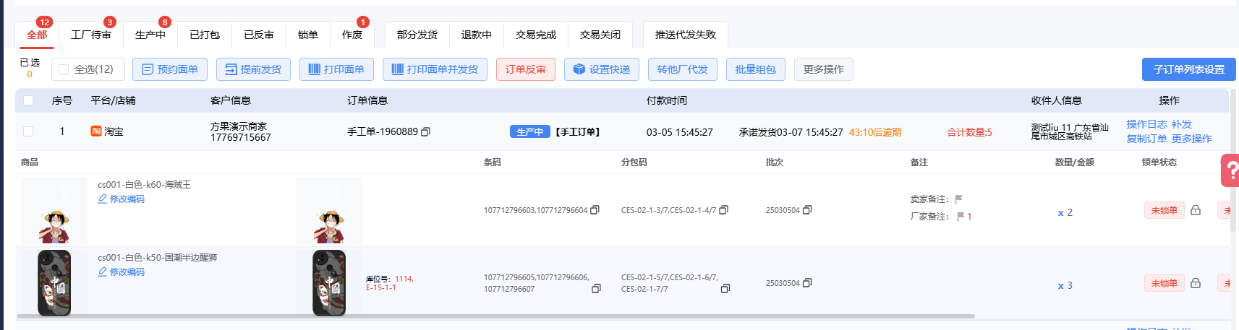Open the 作废 tab
Screen dimensions: 1239x330
352,35
